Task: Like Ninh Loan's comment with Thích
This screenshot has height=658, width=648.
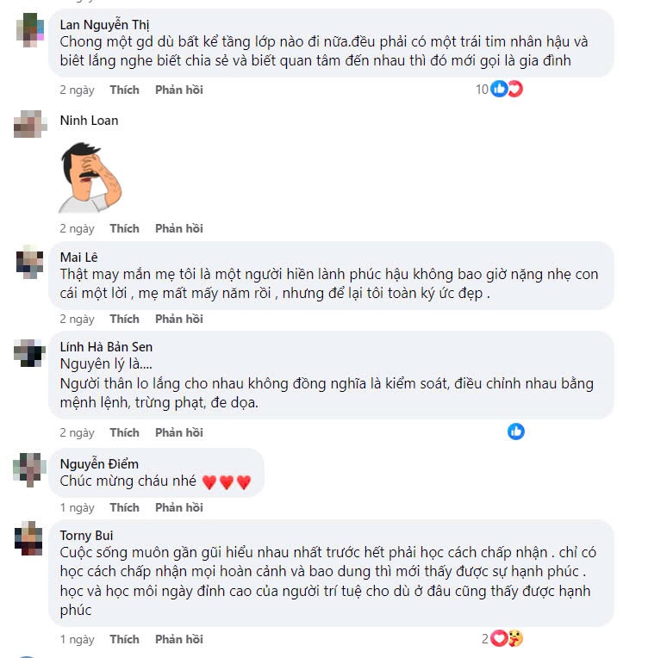Action: tap(124, 228)
